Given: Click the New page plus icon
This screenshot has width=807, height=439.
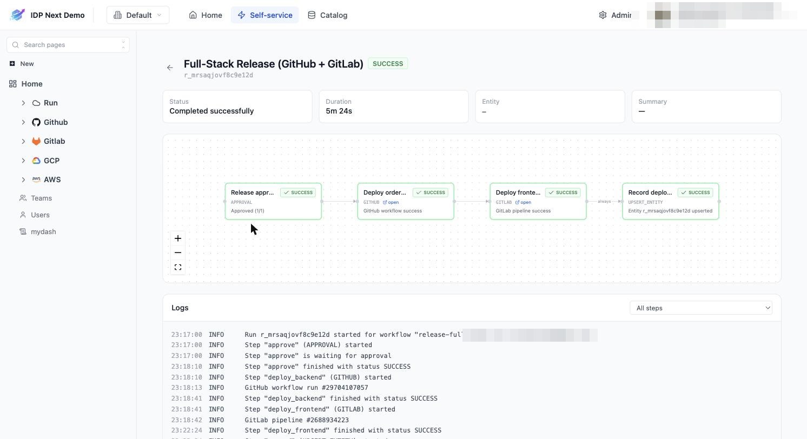Looking at the screenshot, I should coord(12,64).
